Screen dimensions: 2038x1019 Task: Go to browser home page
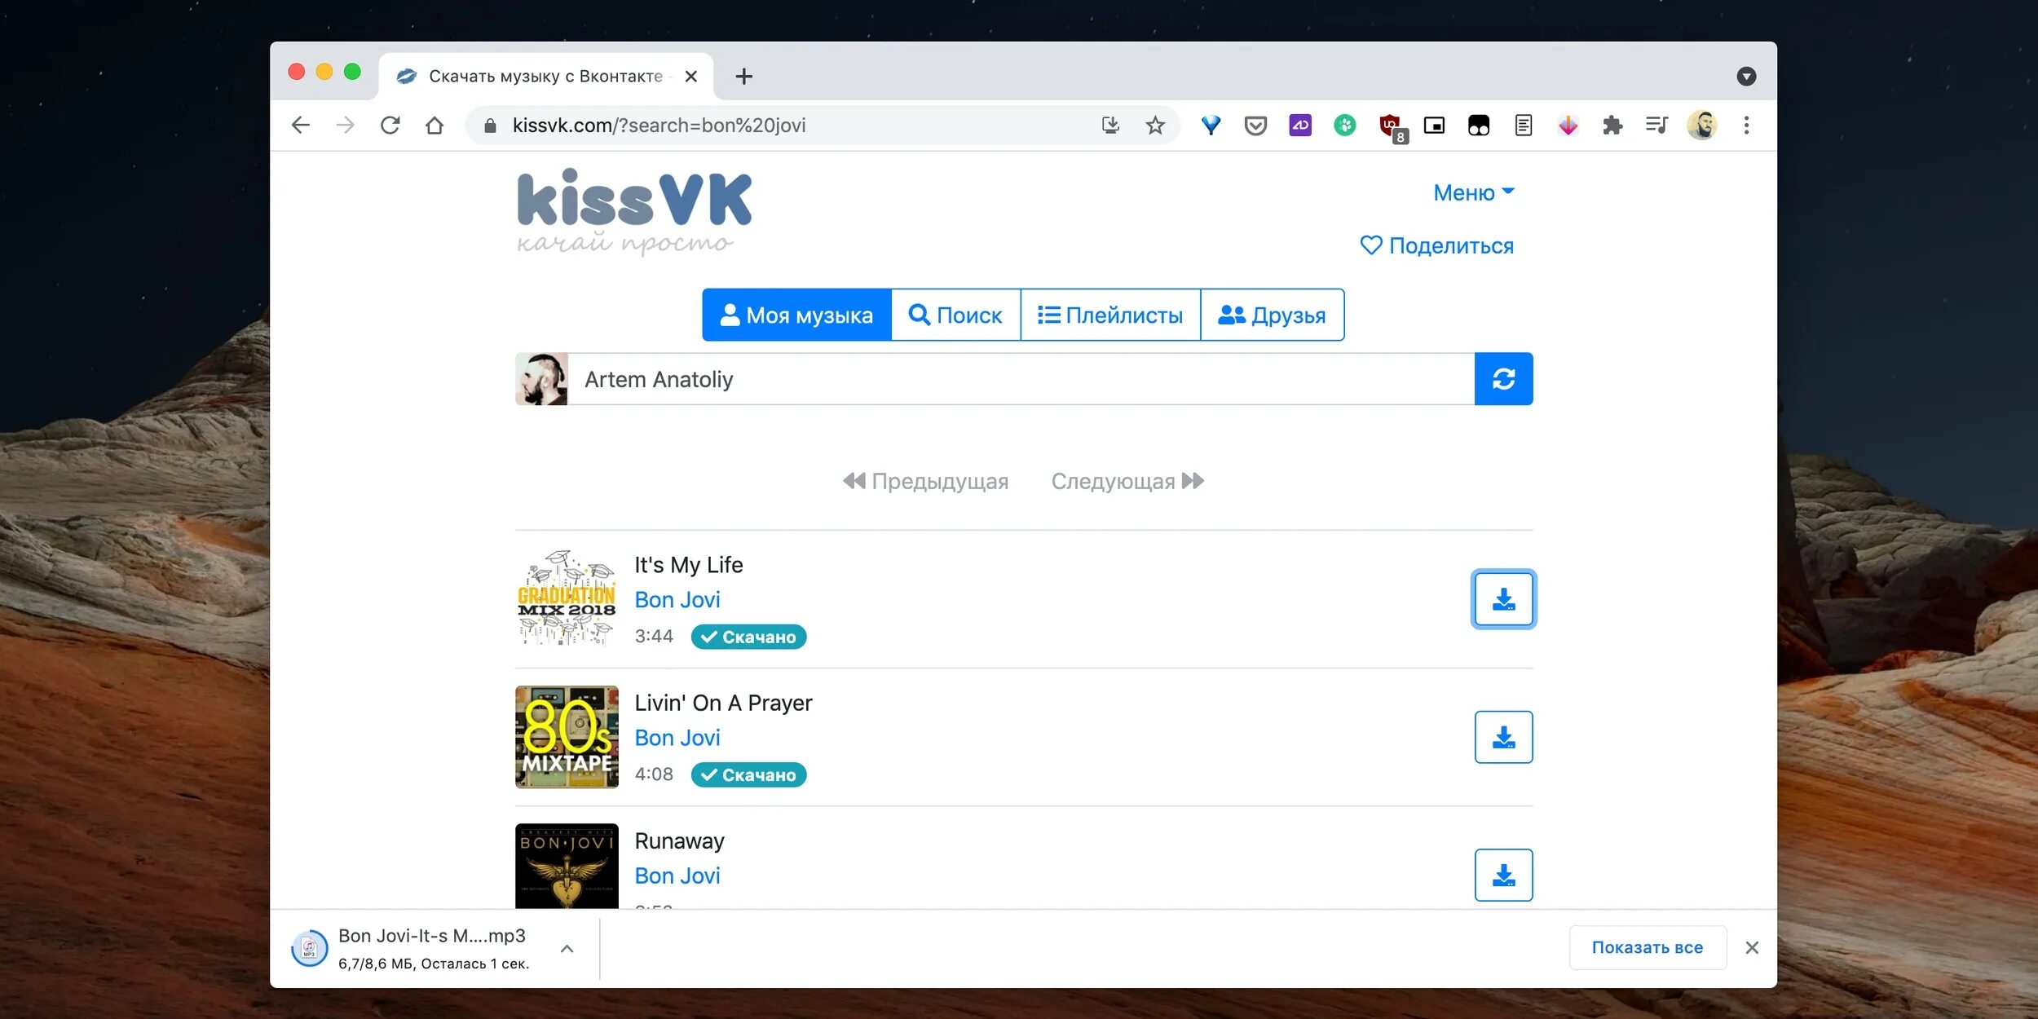click(435, 125)
